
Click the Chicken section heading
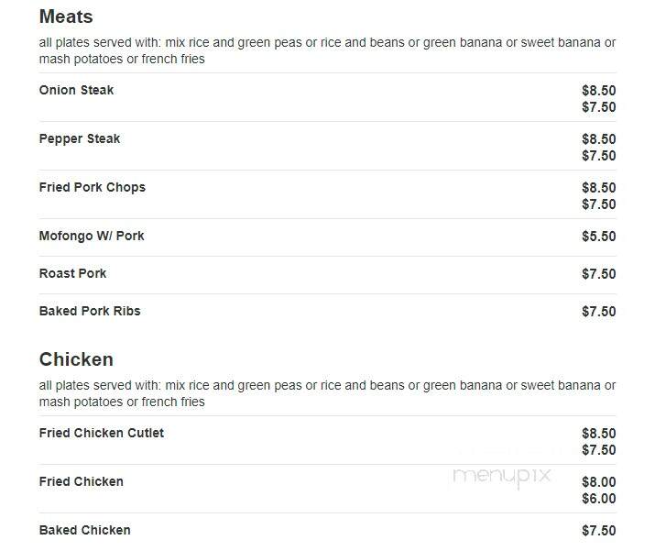click(x=76, y=359)
